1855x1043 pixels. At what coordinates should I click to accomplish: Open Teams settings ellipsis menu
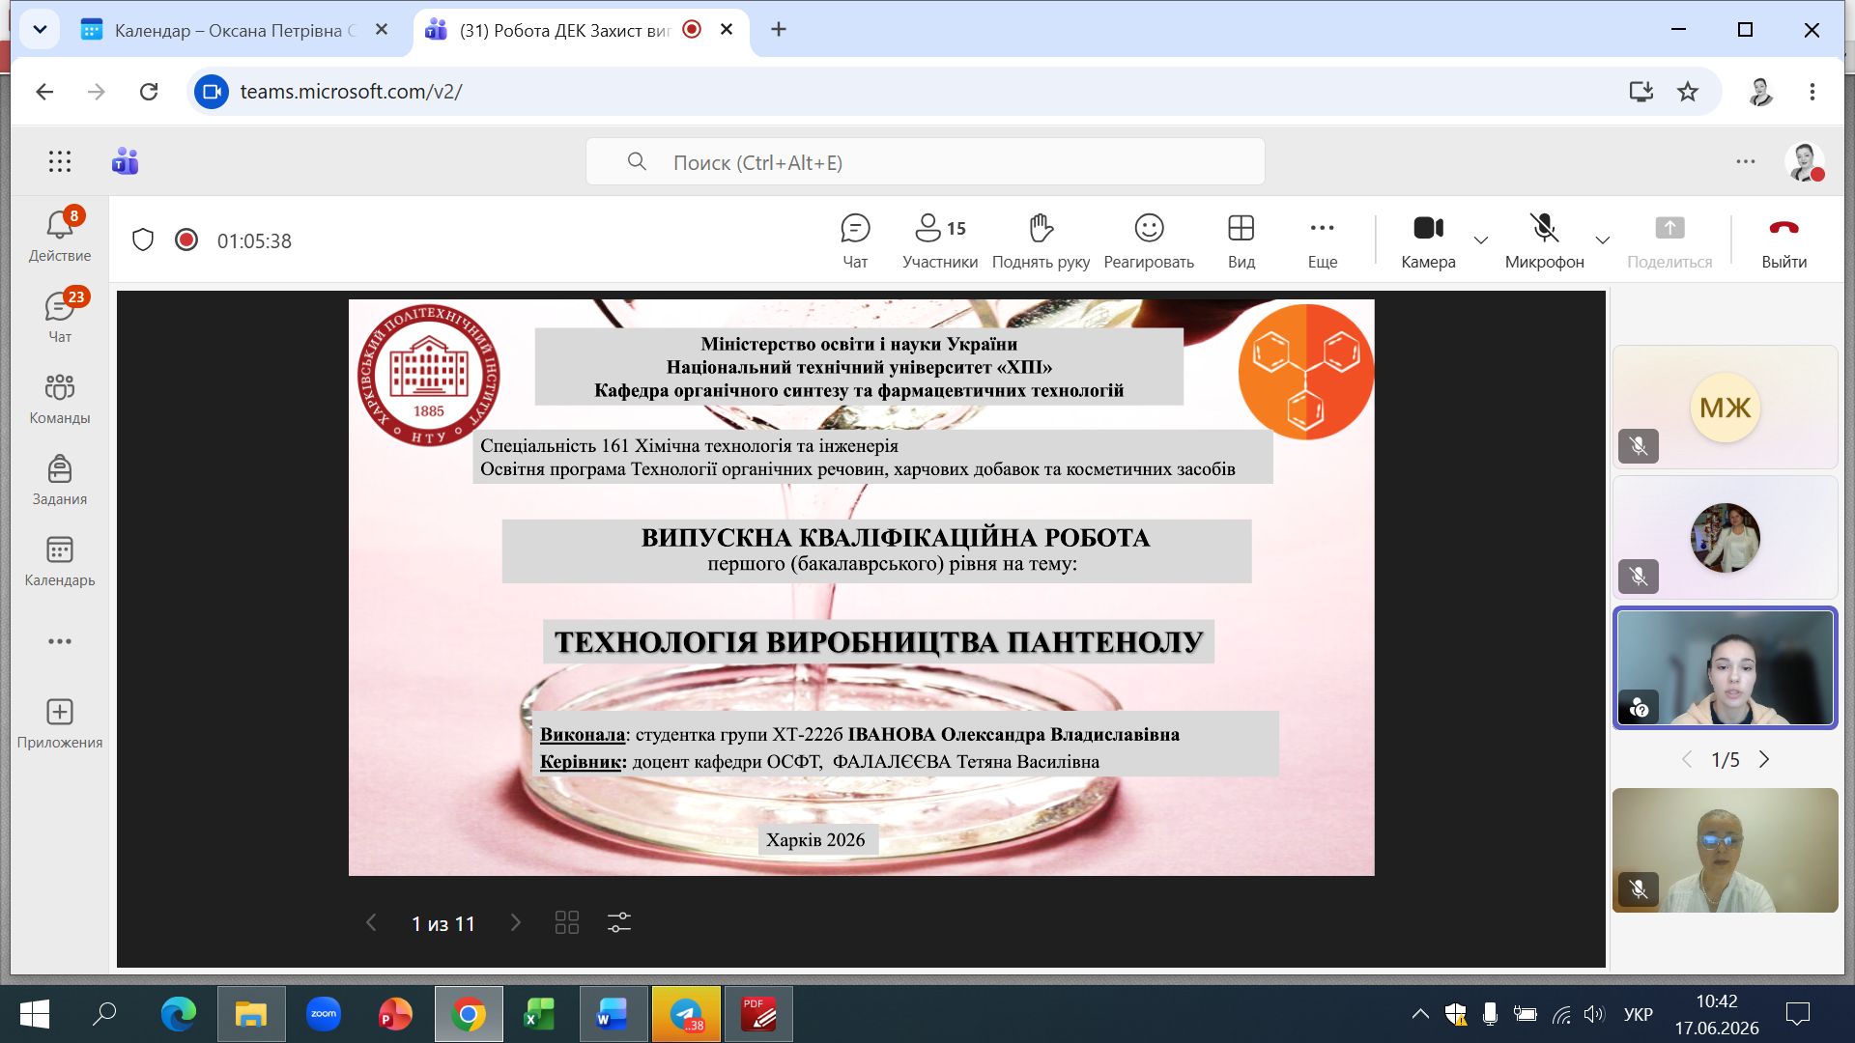[1745, 161]
